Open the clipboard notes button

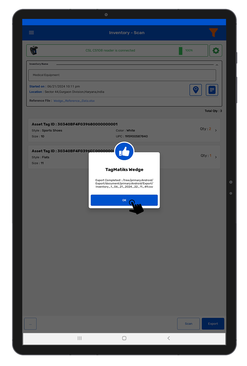[x=212, y=90]
